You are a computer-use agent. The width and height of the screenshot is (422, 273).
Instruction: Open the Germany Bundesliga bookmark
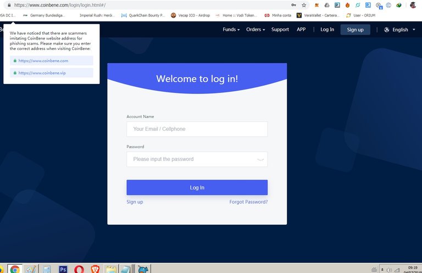click(x=44, y=15)
